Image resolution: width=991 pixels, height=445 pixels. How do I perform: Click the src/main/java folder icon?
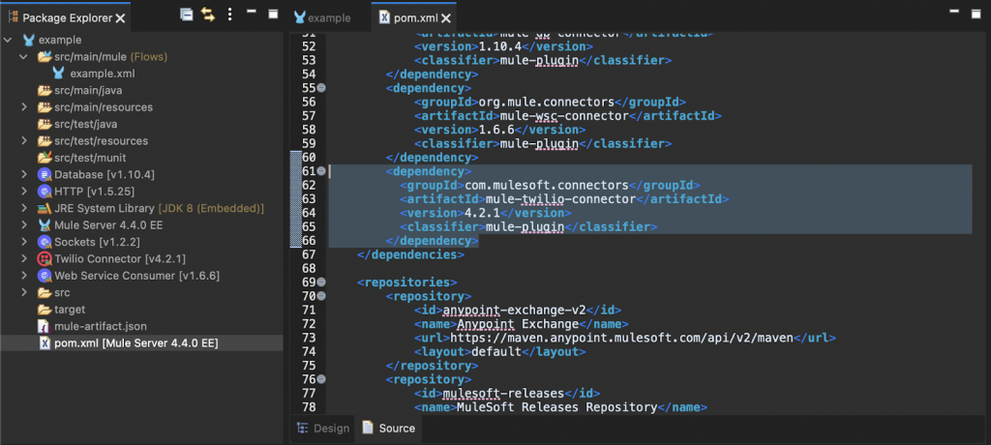[45, 90]
